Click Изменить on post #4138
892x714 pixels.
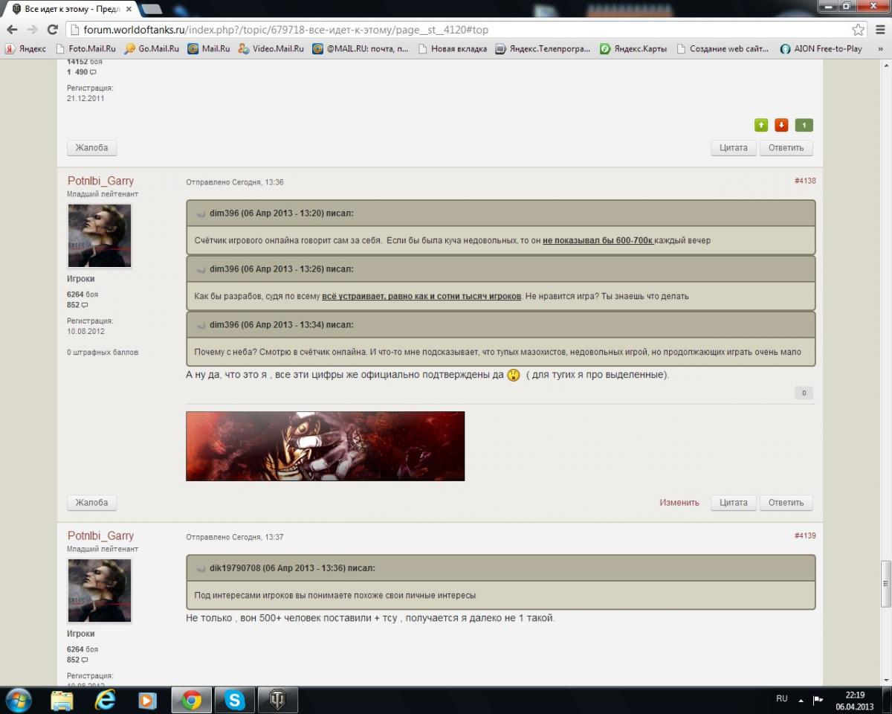679,503
